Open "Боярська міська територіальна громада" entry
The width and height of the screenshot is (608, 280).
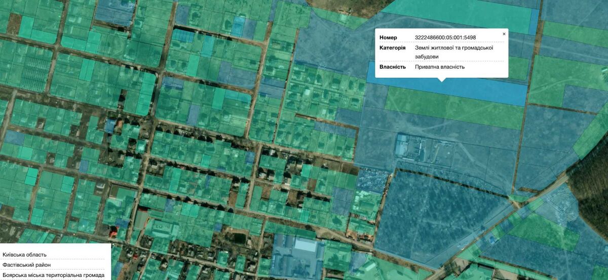click(53, 275)
